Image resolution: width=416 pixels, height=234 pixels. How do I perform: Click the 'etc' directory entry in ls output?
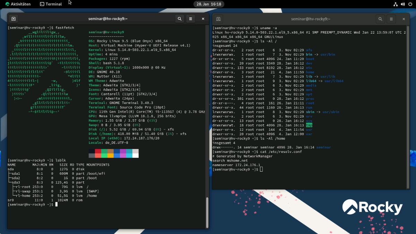point(309,68)
